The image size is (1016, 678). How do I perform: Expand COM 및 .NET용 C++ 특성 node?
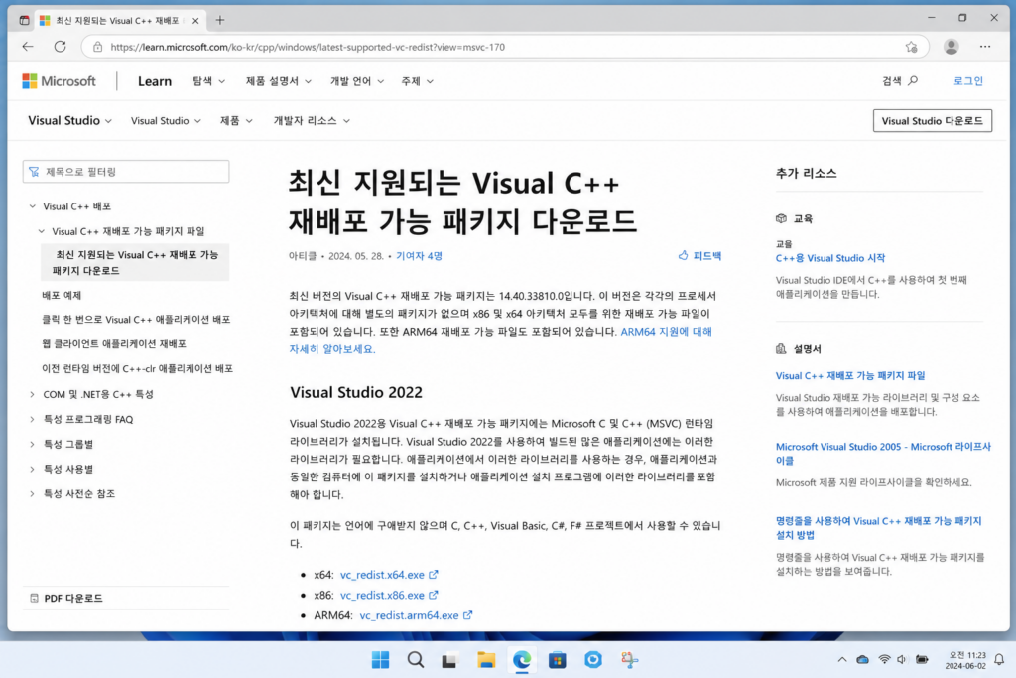point(33,394)
